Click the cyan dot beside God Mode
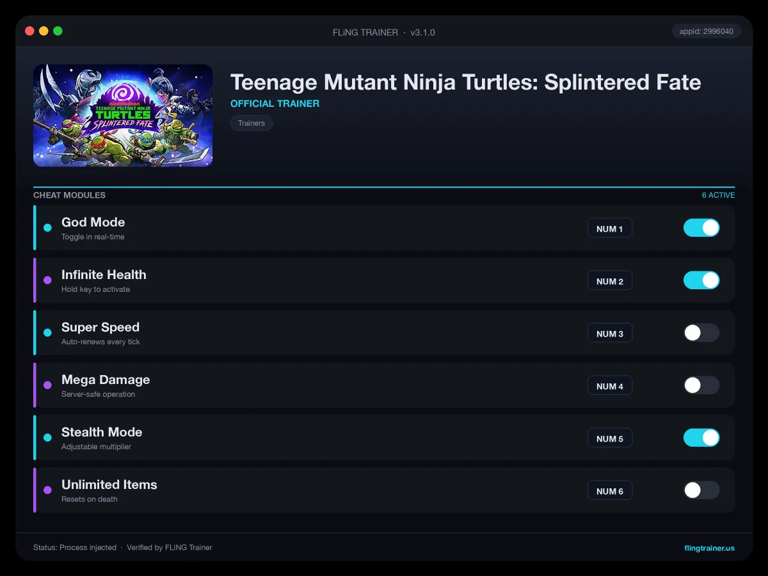The image size is (768, 576). [x=47, y=228]
